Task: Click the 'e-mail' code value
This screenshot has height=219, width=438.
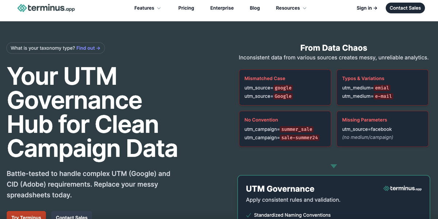Action: click(x=383, y=96)
